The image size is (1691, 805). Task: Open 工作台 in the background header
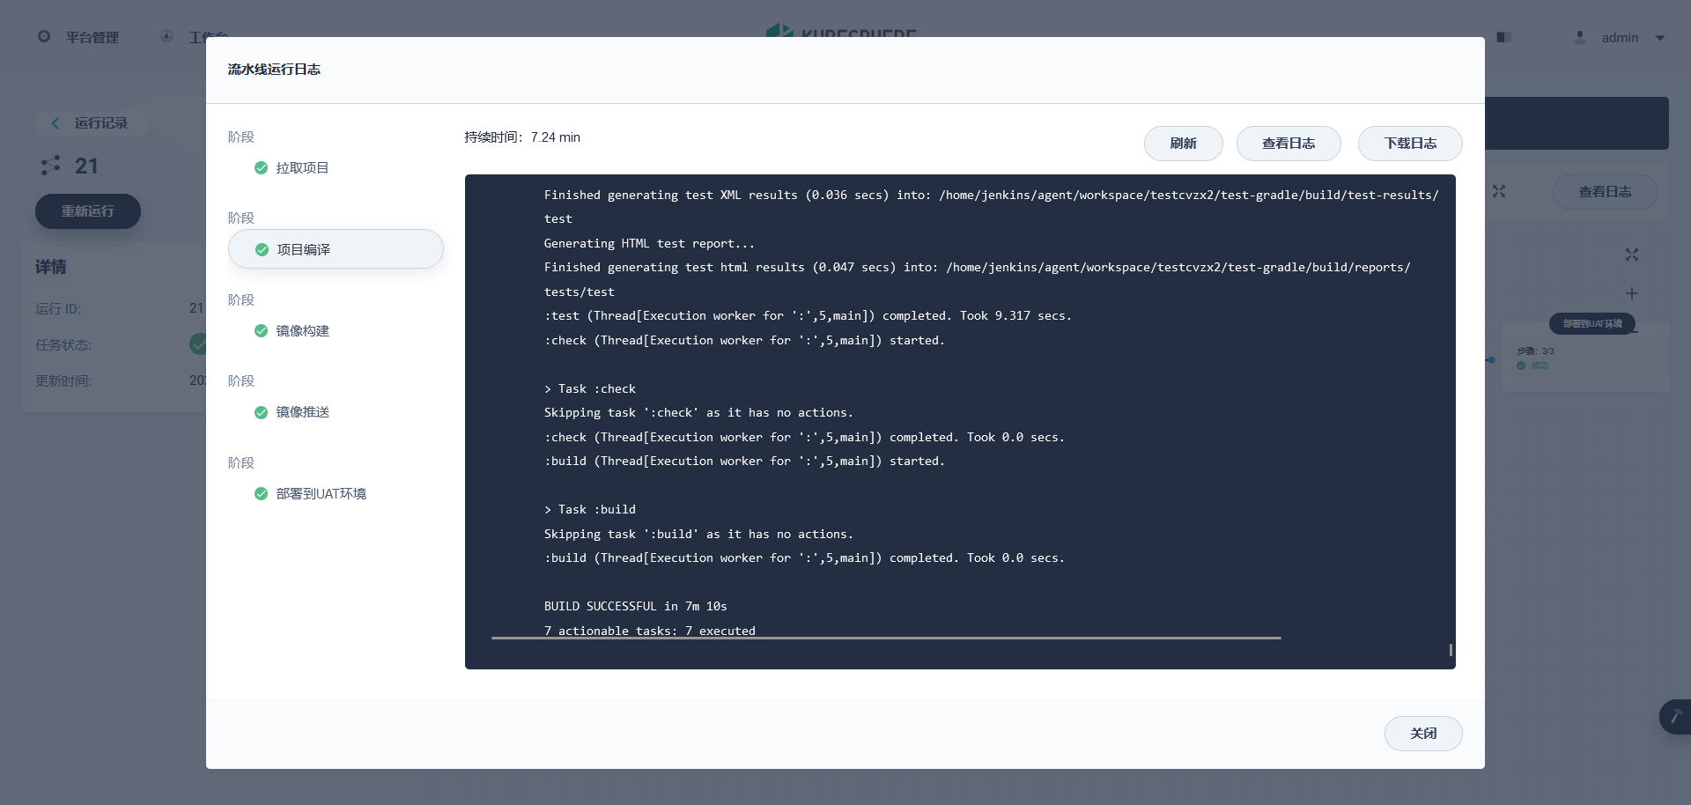coord(208,37)
